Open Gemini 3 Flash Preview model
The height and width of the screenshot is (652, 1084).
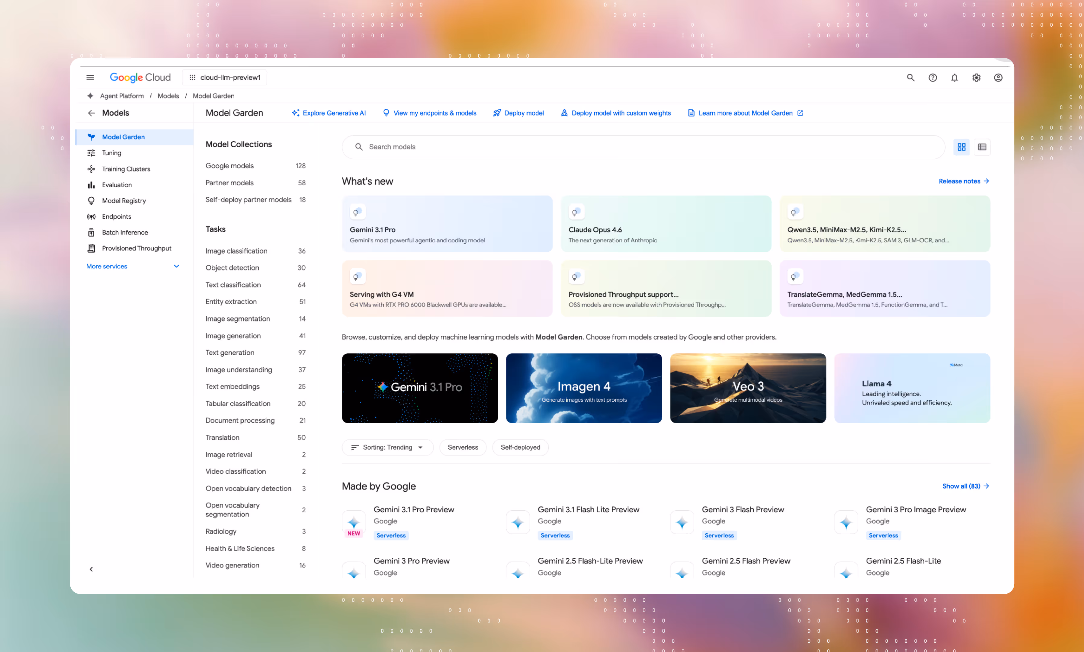click(742, 510)
